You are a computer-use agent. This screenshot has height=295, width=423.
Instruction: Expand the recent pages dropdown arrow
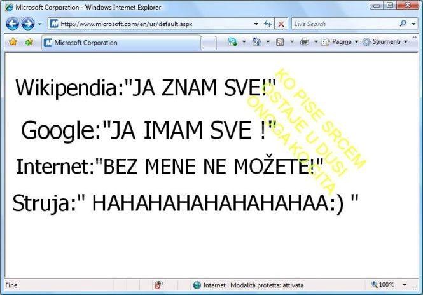coord(39,24)
